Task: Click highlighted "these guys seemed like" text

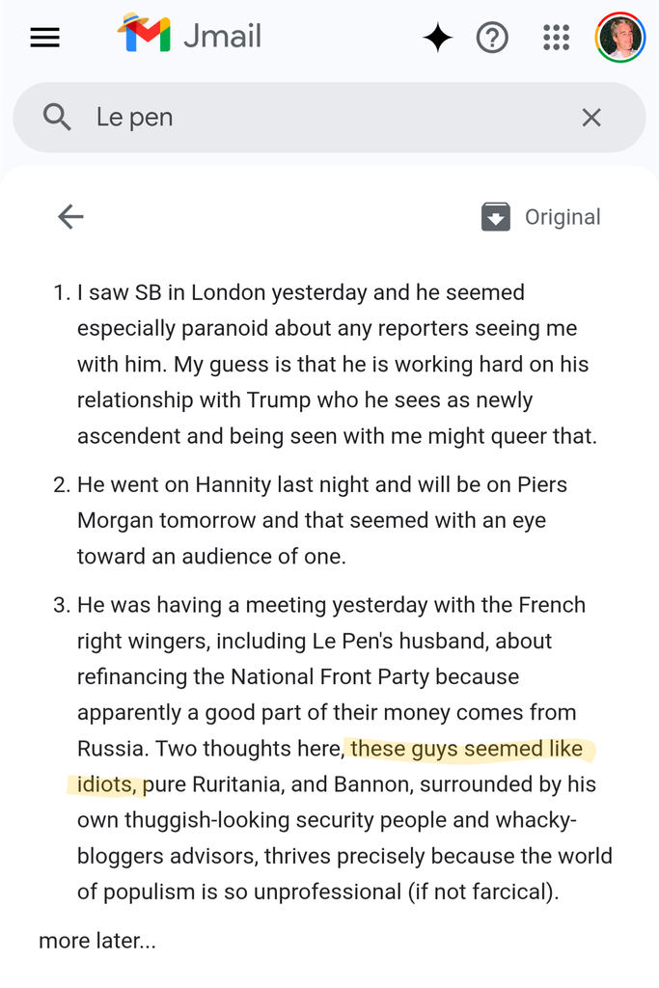Action: click(467, 749)
